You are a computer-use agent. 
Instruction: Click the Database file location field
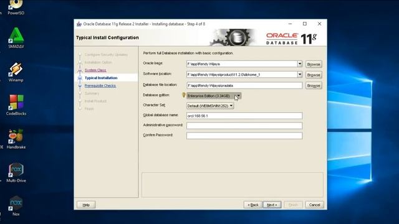tap(244, 85)
